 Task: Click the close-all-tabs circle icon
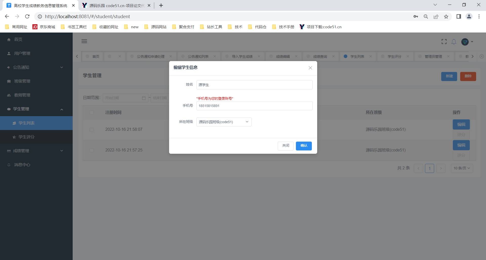point(482,56)
